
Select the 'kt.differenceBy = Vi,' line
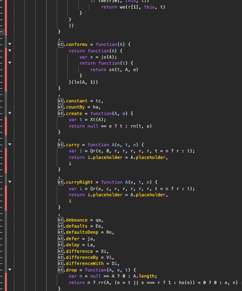click(x=86, y=257)
